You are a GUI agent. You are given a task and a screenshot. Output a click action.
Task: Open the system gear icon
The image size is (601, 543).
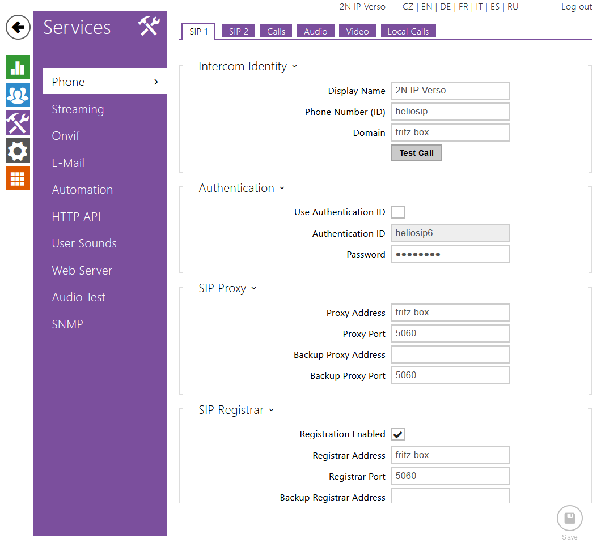18,151
